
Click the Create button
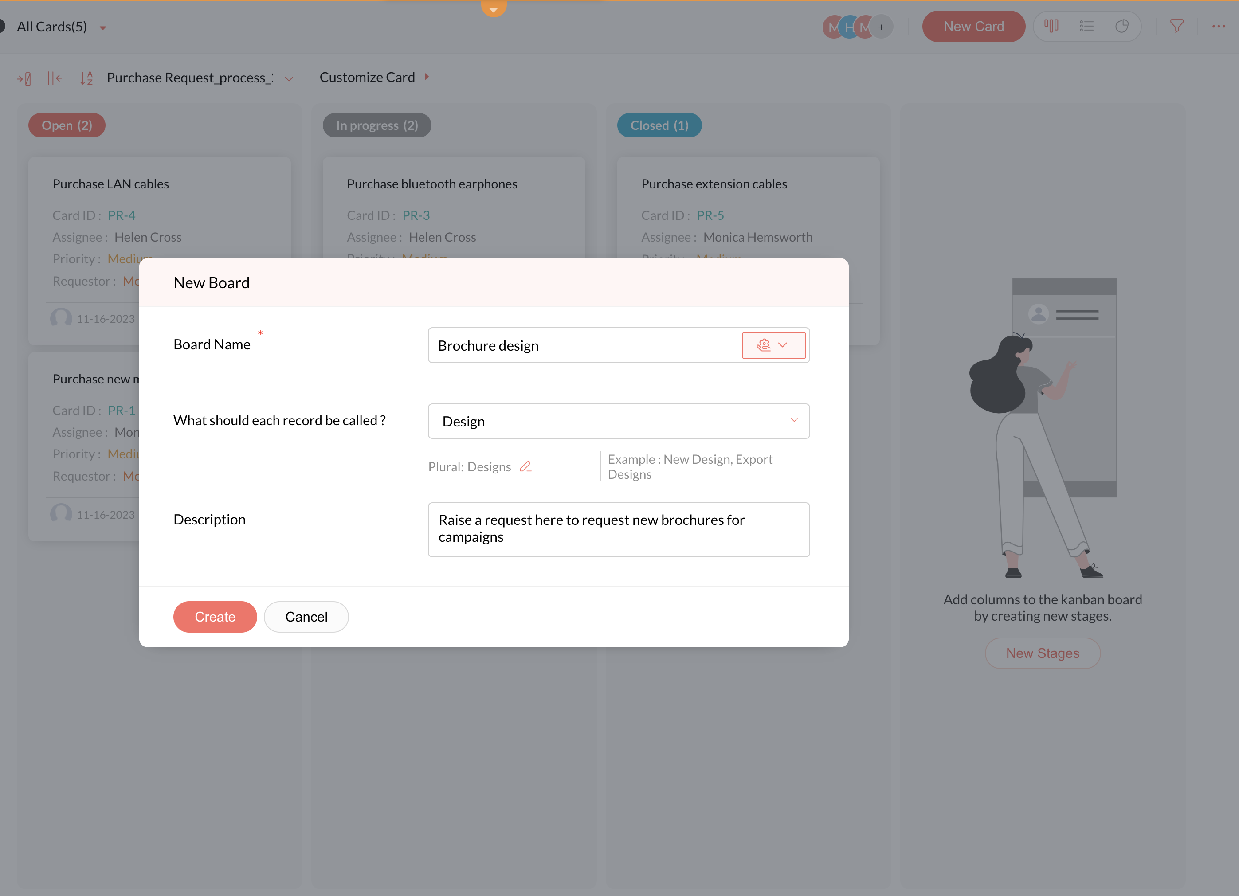click(215, 617)
